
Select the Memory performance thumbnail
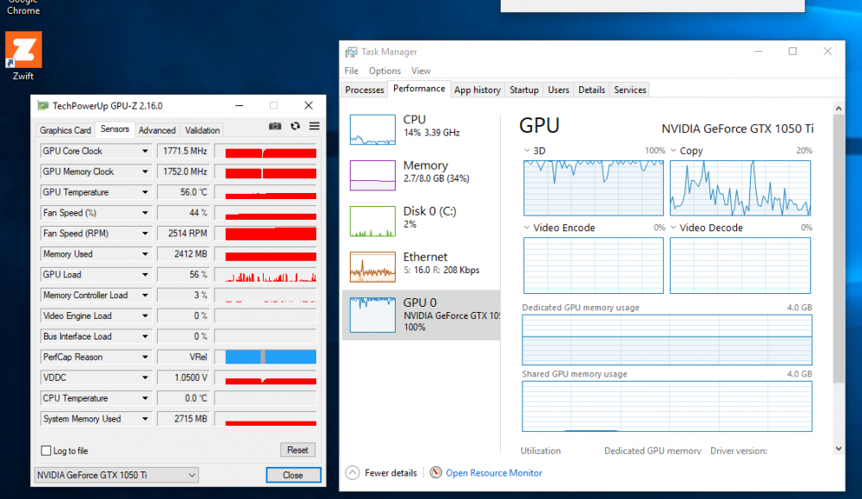pos(372,175)
